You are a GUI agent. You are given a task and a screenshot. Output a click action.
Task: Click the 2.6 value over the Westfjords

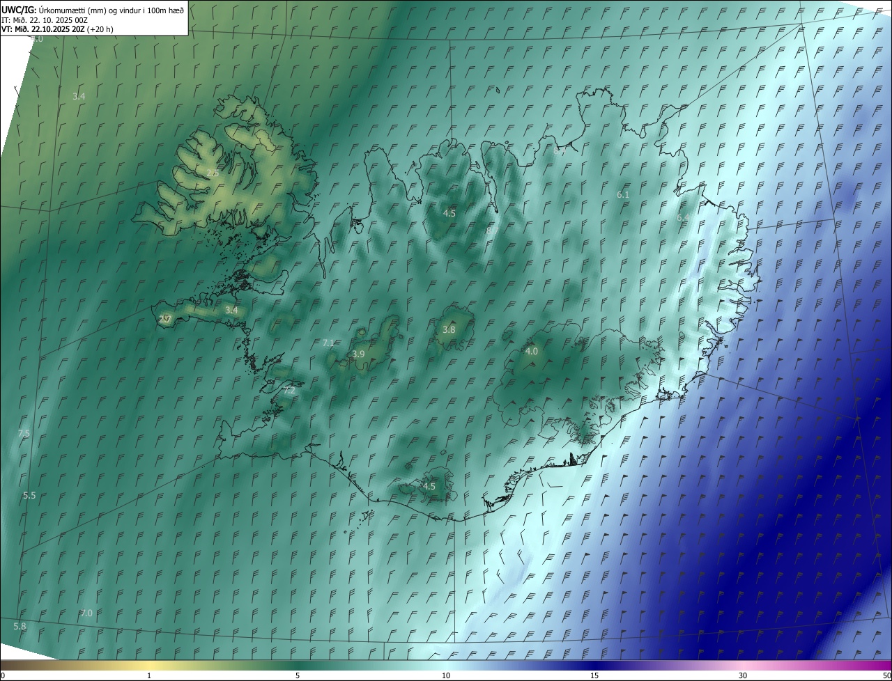point(213,173)
